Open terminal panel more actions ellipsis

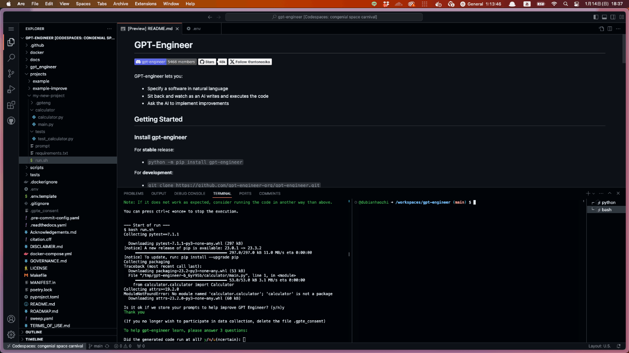601,193
